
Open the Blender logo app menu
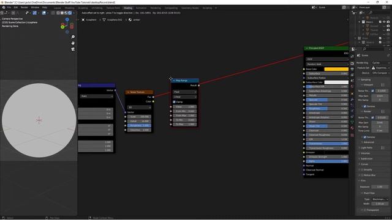click(x=4, y=7)
